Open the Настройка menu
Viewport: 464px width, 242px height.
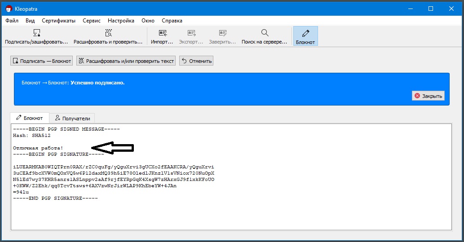coord(121,21)
